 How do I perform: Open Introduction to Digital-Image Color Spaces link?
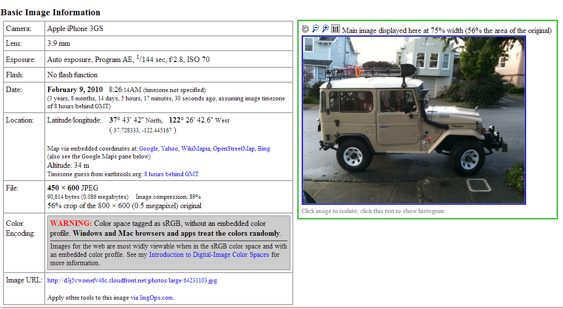pos(209,255)
